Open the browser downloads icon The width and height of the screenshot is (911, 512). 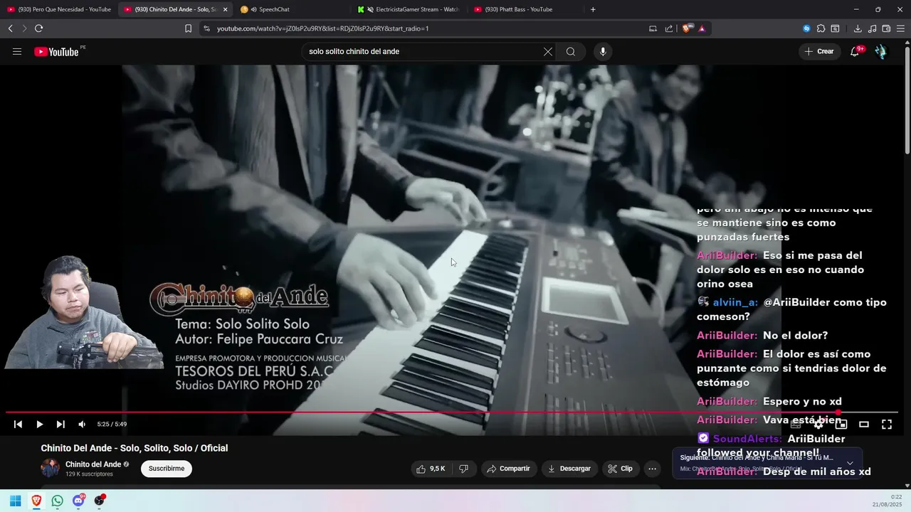(858, 28)
